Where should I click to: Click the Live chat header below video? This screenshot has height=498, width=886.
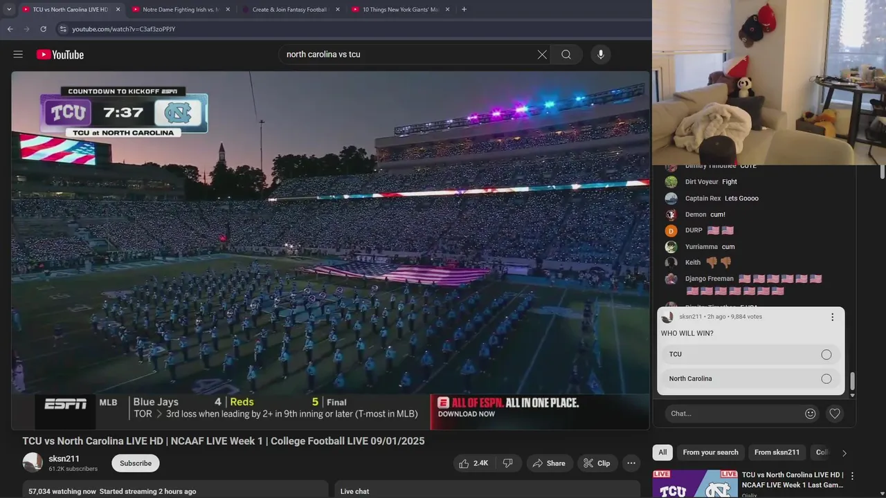[x=354, y=491]
